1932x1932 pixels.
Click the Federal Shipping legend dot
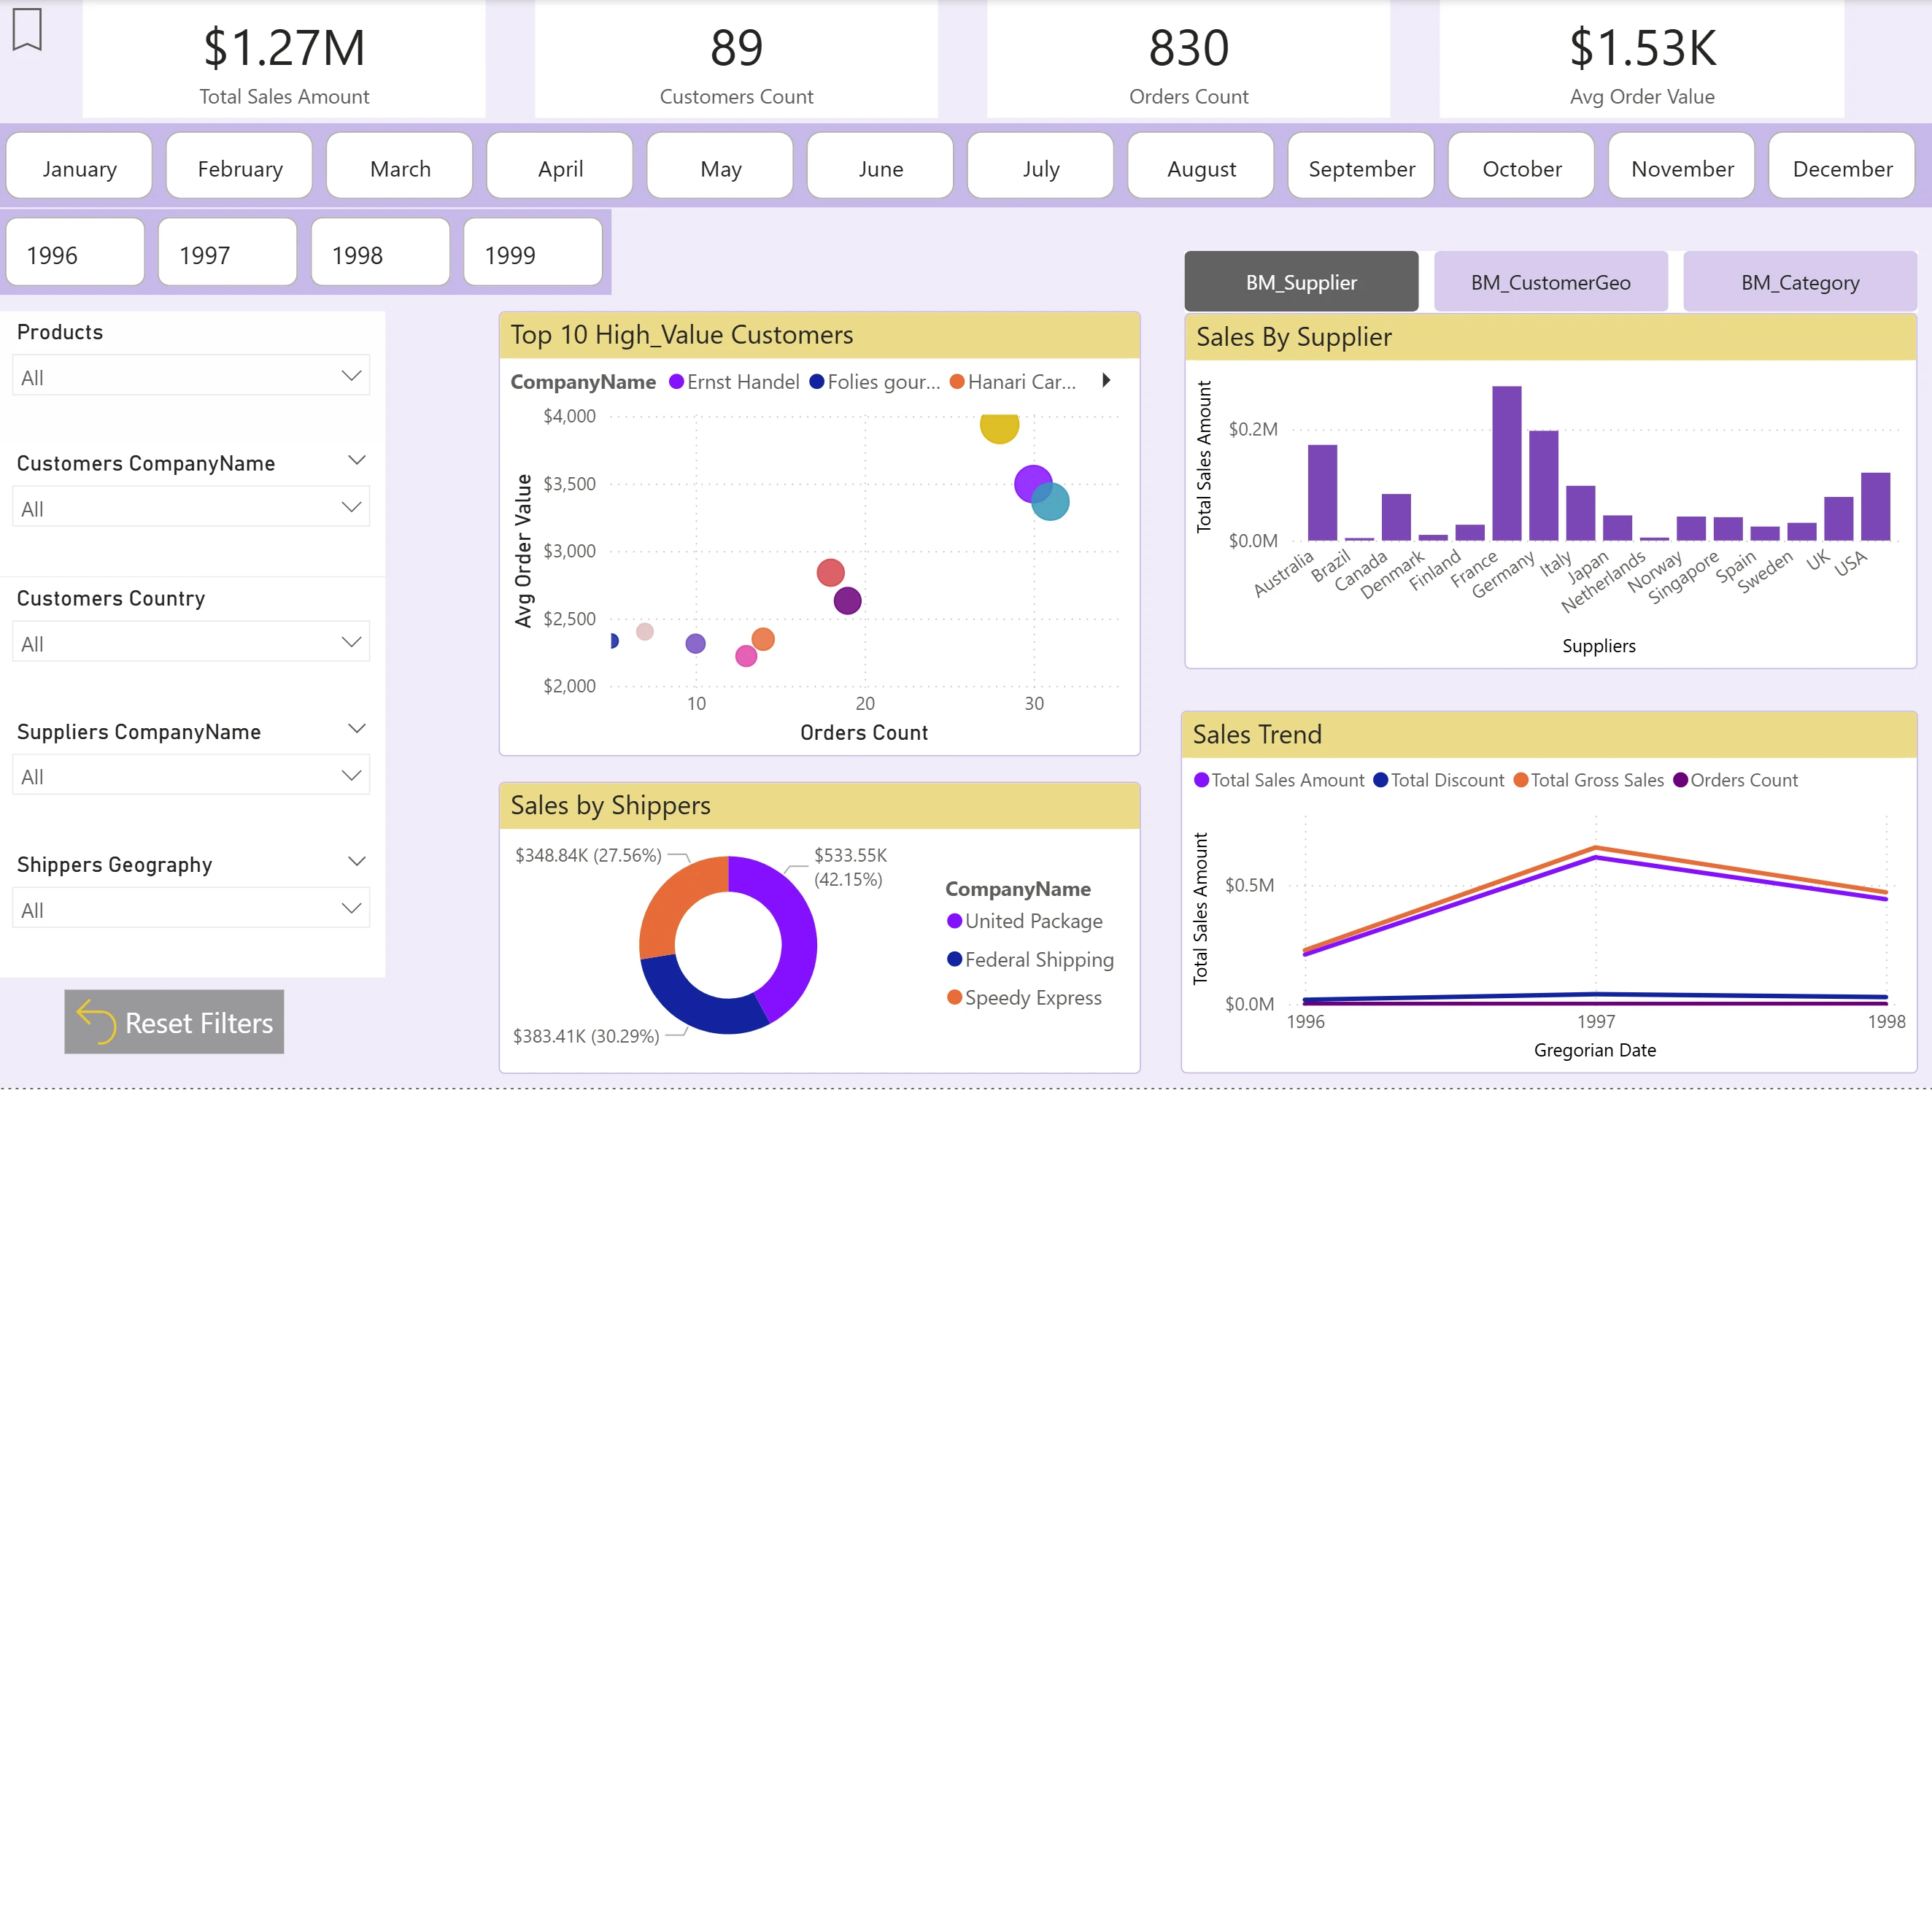click(954, 959)
